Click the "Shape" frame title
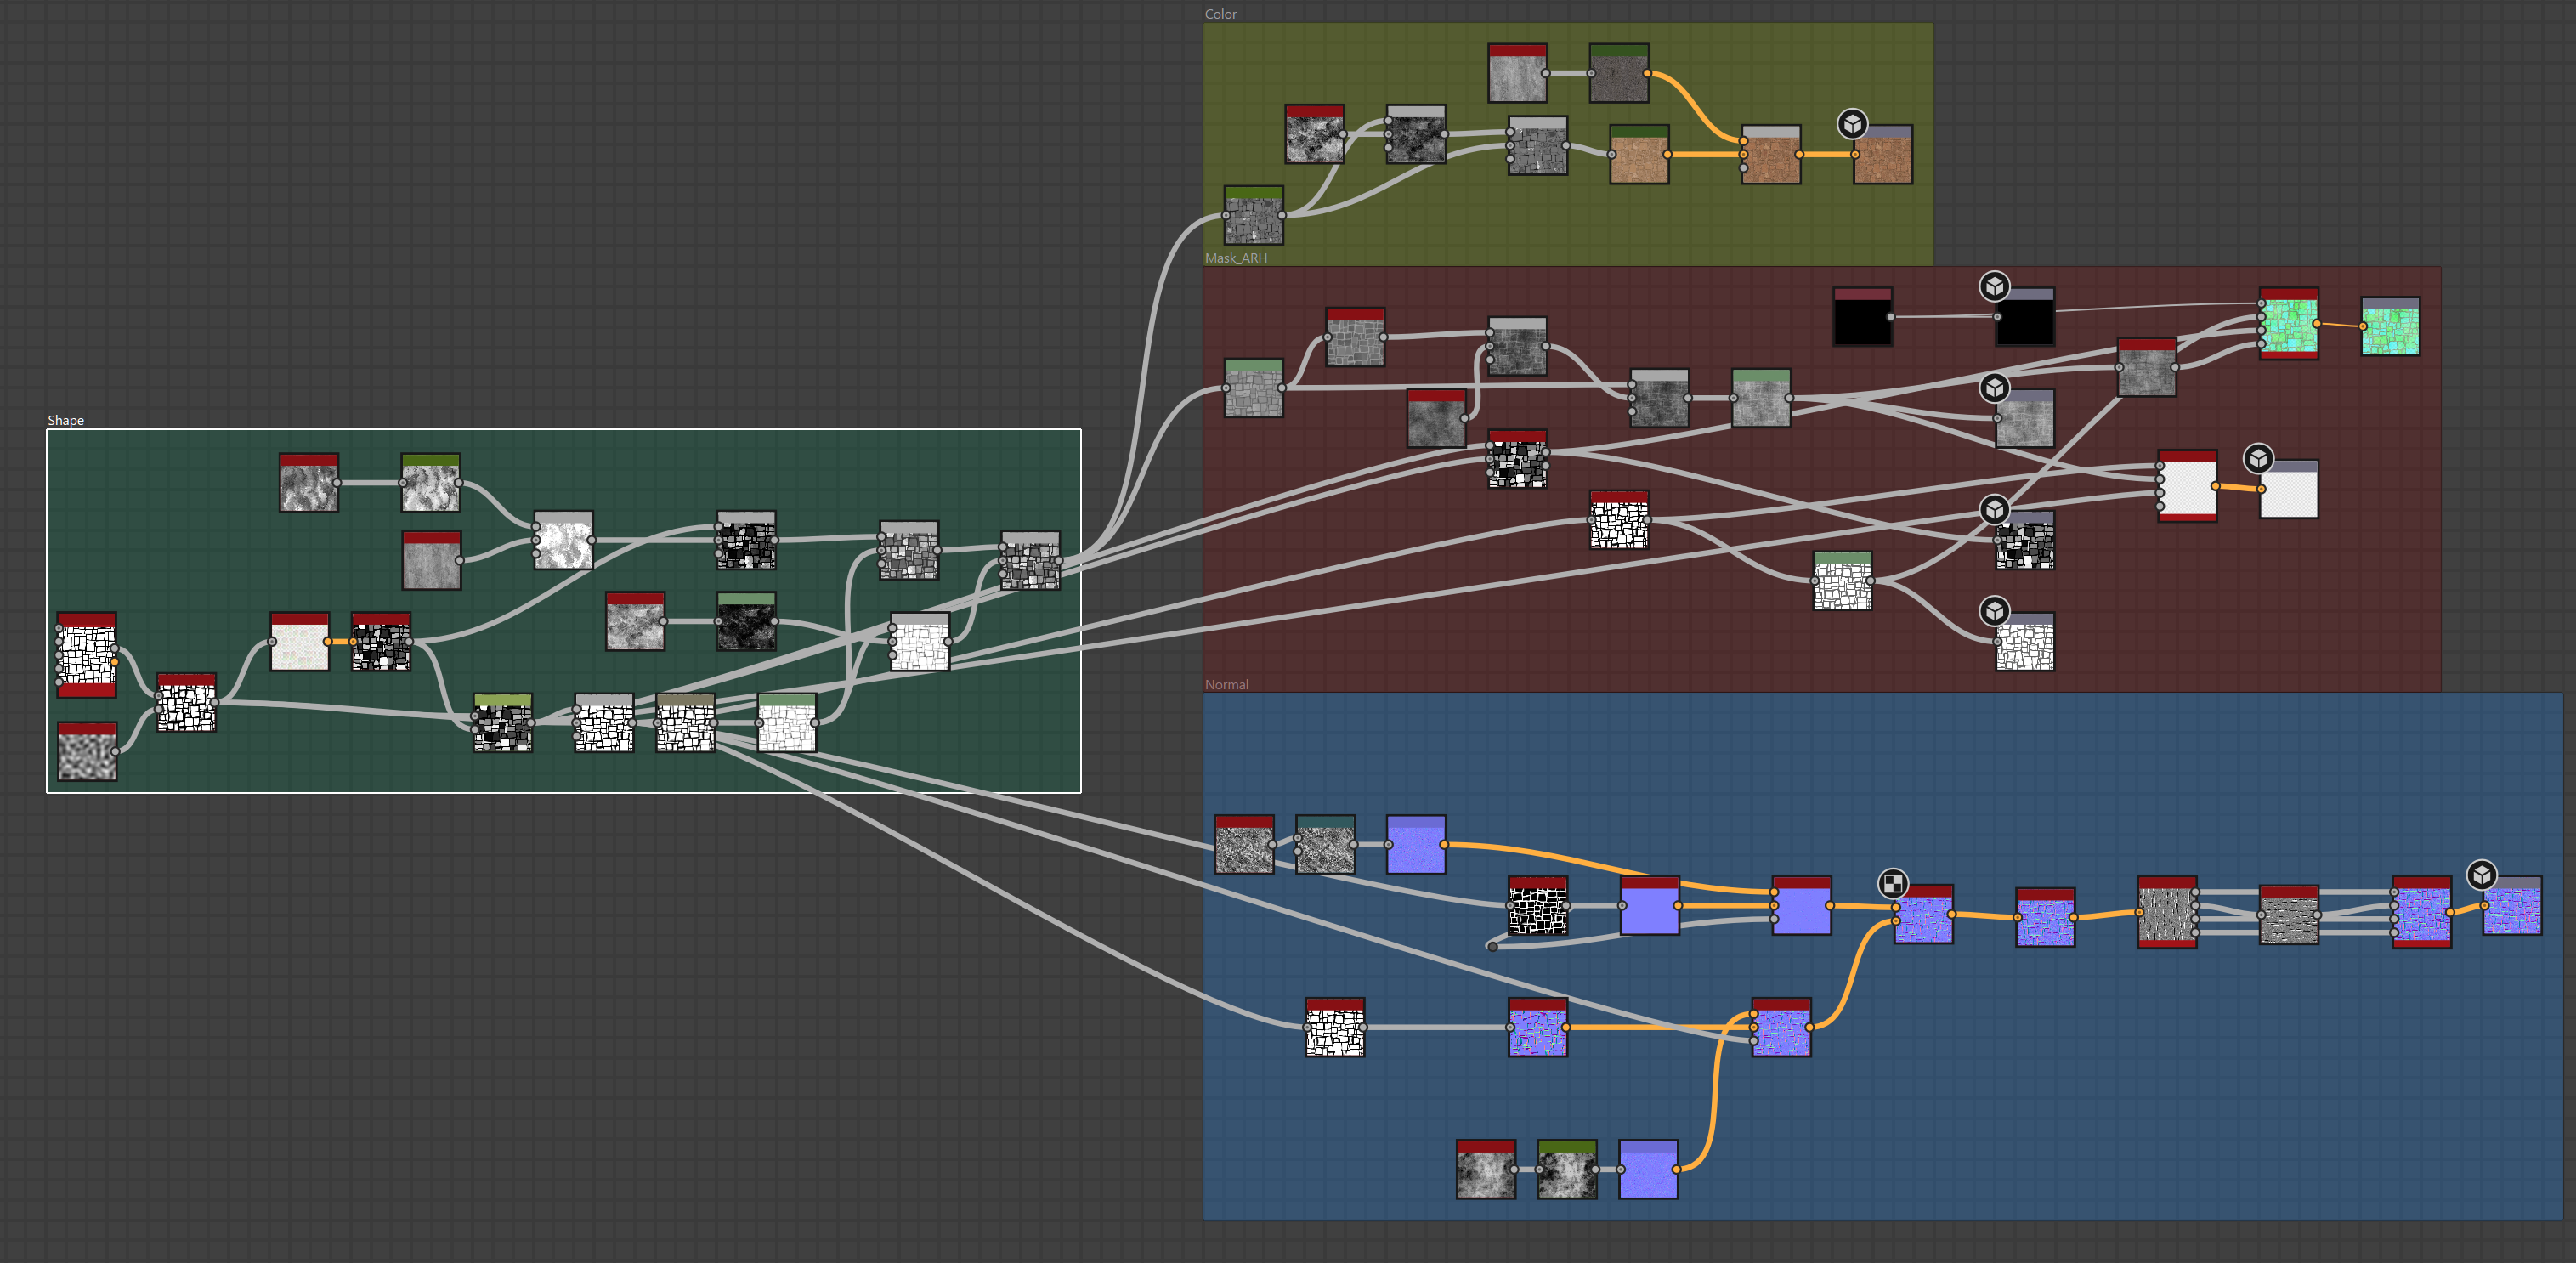The height and width of the screenshot is (1263, 2576). (65, 420)
